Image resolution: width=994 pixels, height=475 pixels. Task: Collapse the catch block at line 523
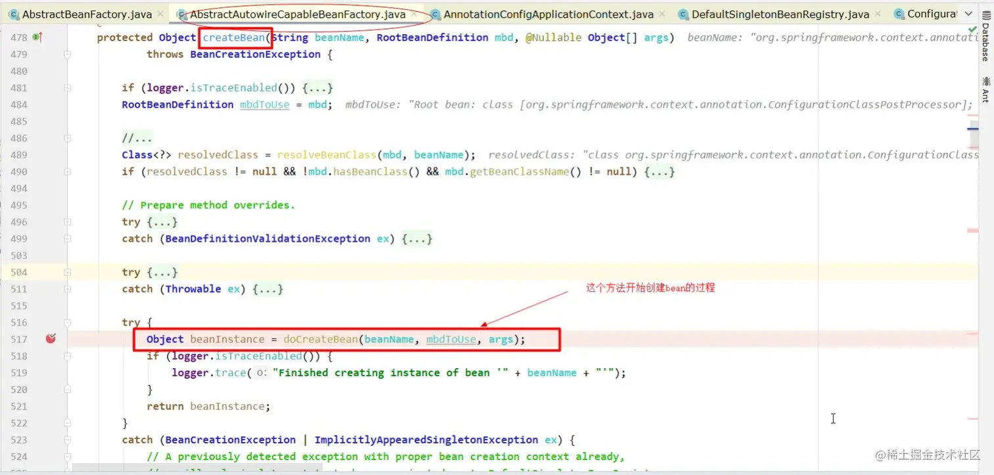tap(67, 440)
